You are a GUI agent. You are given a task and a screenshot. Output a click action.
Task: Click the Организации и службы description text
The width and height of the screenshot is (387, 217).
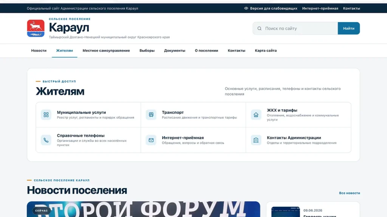92,143
